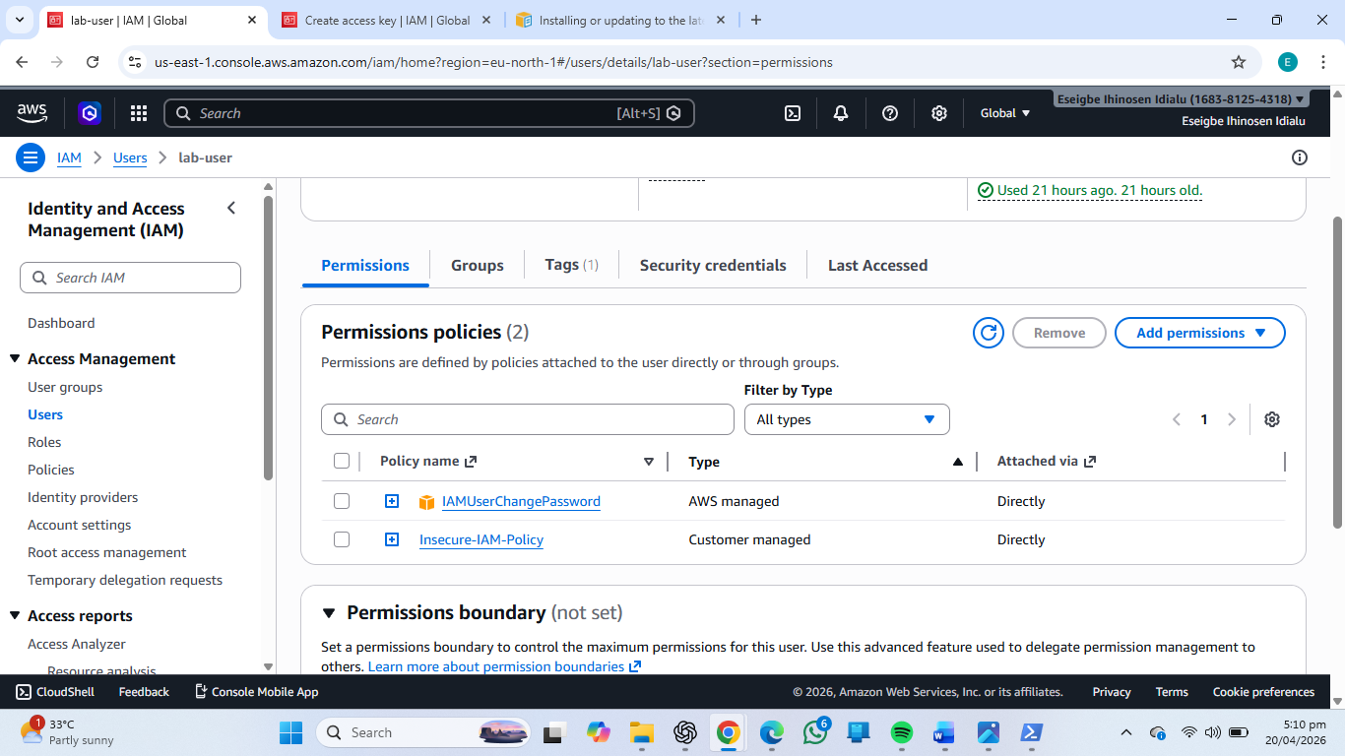Open Microsoft Word from the taskbar

coord(944,732)
